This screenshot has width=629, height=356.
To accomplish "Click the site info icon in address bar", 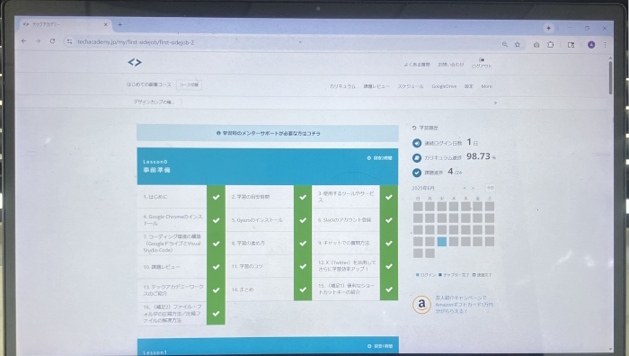I will coord(69,41).
